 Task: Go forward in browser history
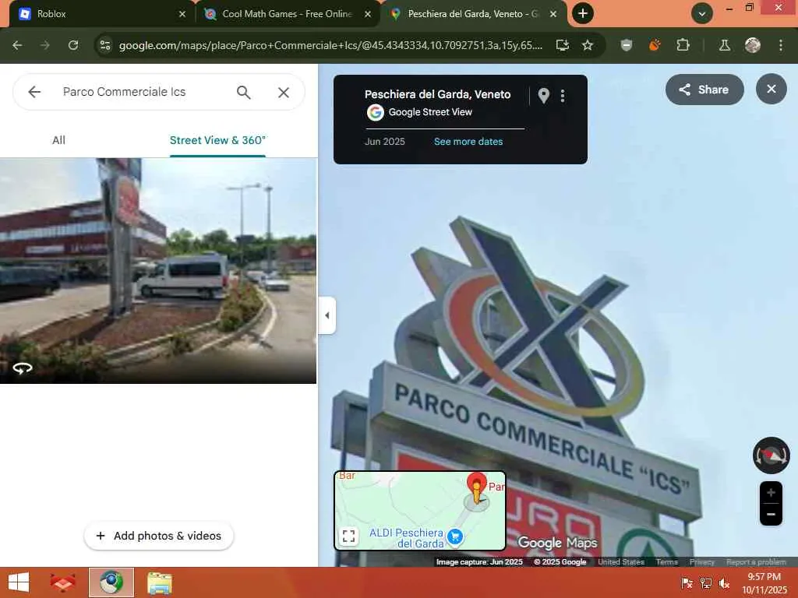tap(44, 45)
